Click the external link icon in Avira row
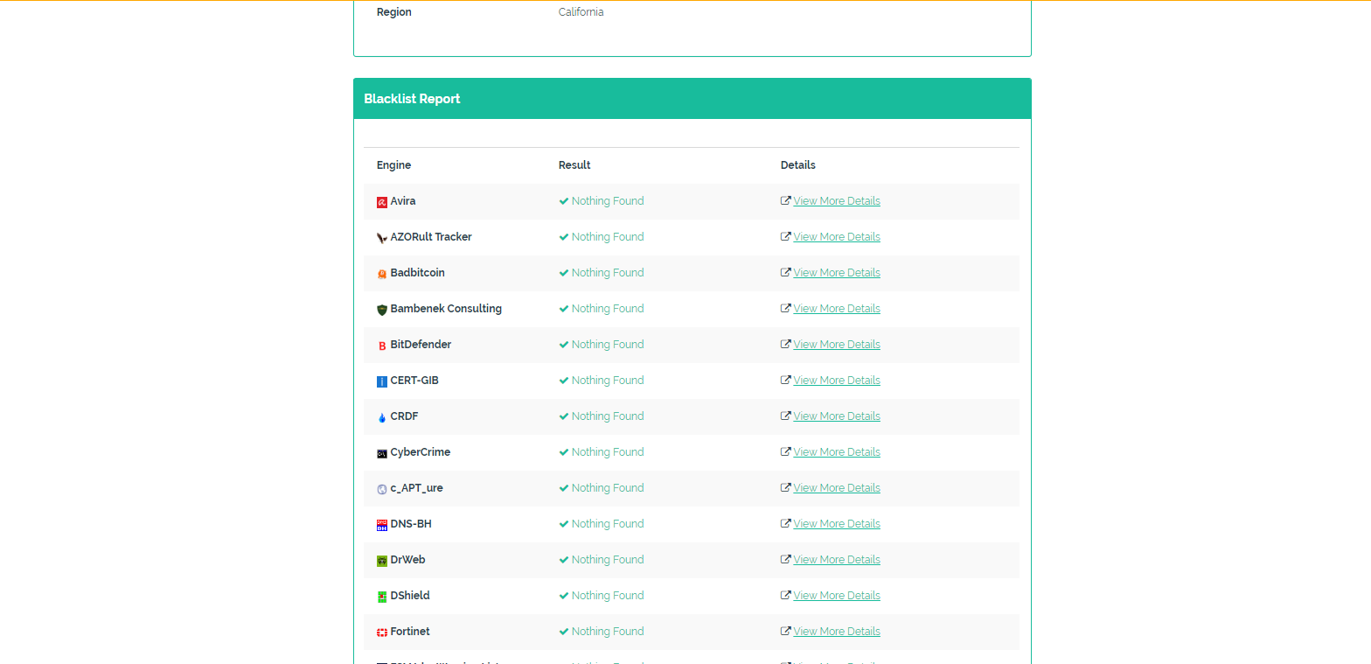Screen dimensions: 1371x664 tap(786, 201)
